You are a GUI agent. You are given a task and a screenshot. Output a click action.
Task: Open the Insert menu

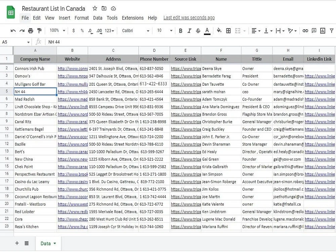click(x=64, y=18)
